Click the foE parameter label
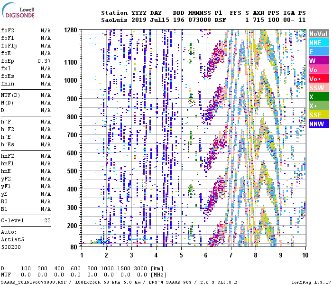Image resolution: width=332 pixels, height=285 pixels. coord(6,53)
